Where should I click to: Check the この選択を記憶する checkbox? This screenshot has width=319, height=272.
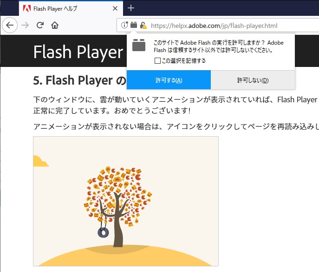pos(158,60)
